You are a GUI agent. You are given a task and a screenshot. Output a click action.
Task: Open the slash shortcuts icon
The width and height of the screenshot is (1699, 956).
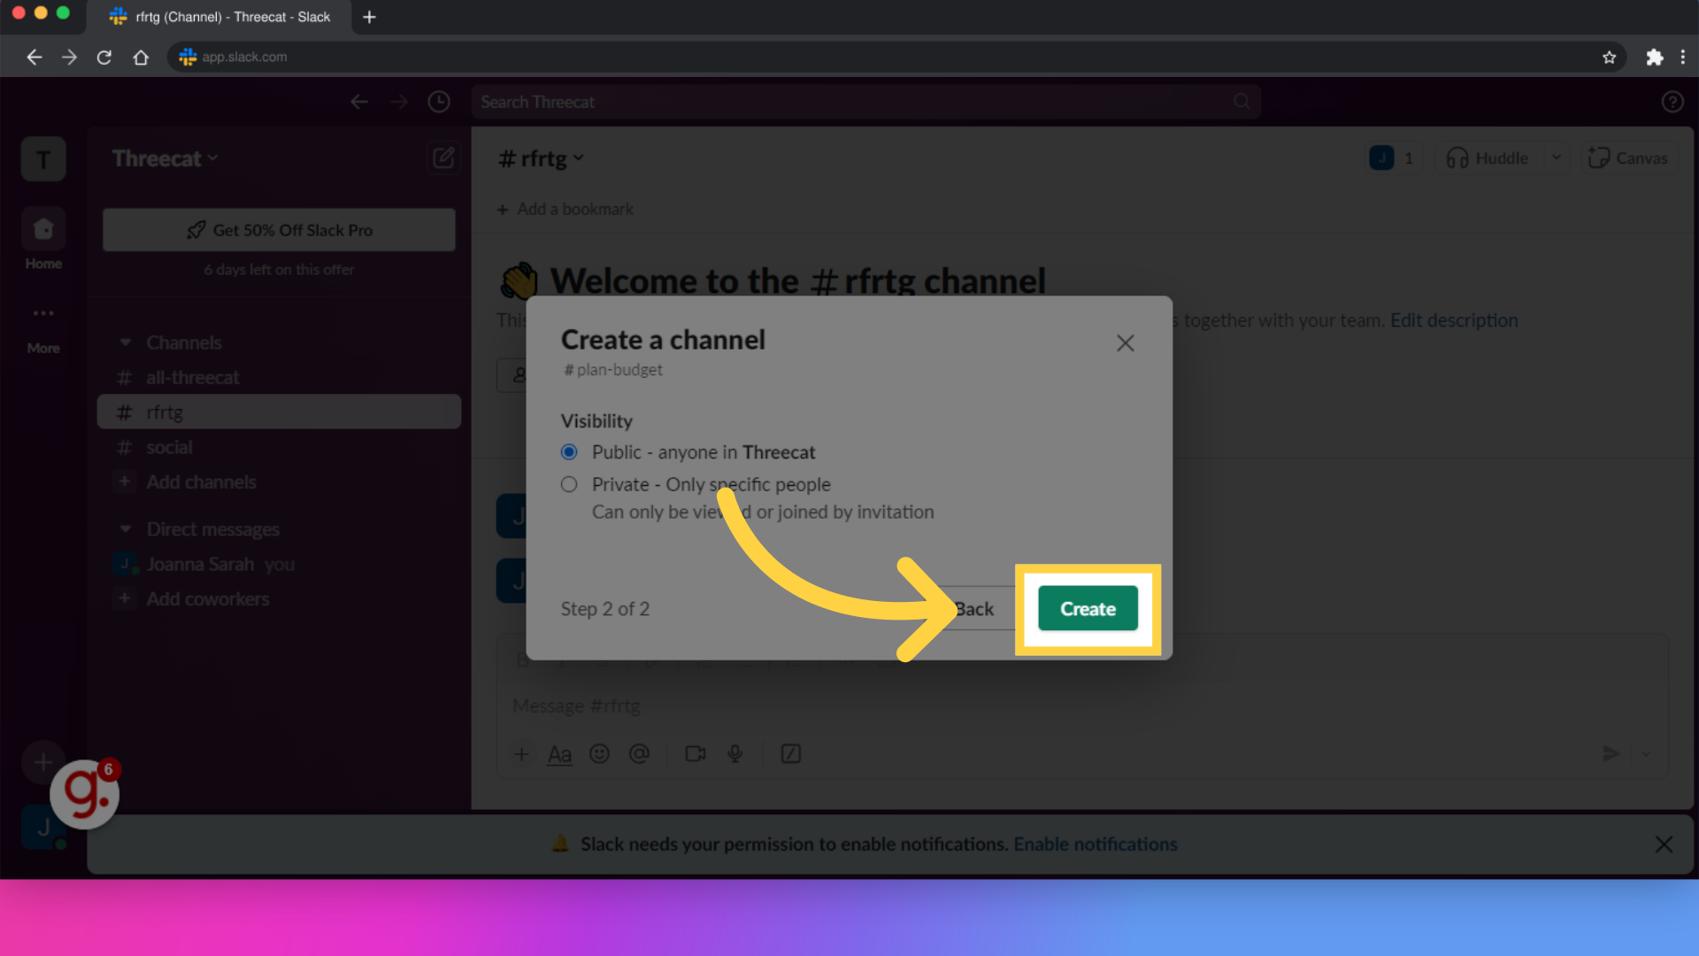click(x=790, y=754)
